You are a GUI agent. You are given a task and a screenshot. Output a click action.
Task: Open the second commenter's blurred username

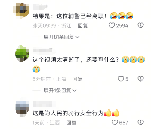point(42,50)
